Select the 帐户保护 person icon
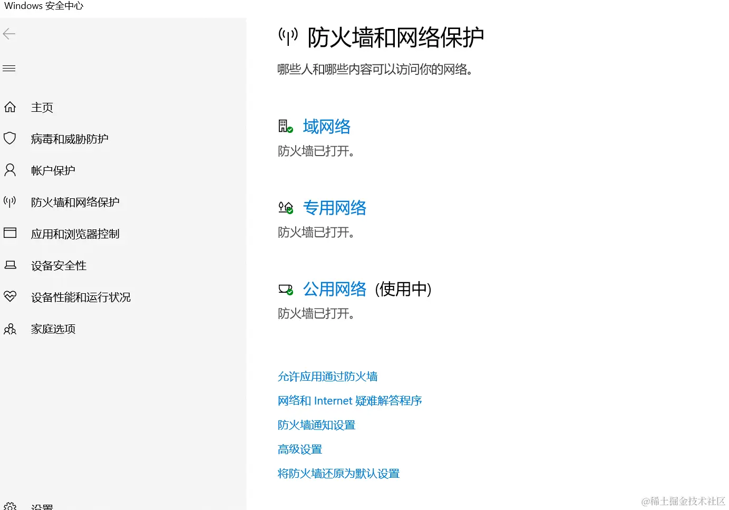This screenshot has width=729, height=510. [10, 170]
